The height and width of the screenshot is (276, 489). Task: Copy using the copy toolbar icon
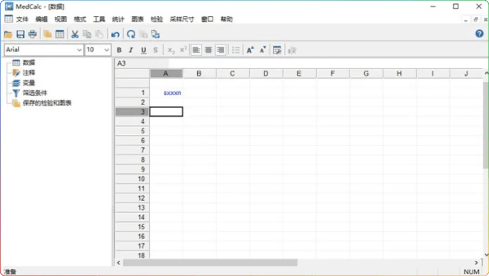(87, 34)
